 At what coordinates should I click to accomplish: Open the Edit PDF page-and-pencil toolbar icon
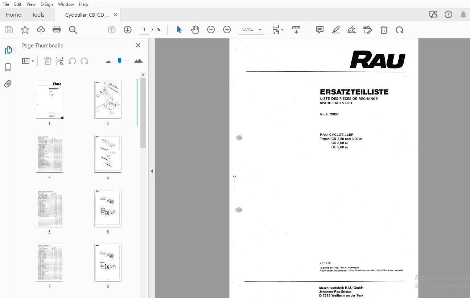368,30
